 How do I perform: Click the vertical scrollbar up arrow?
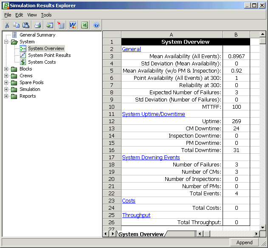pos(262,34)
